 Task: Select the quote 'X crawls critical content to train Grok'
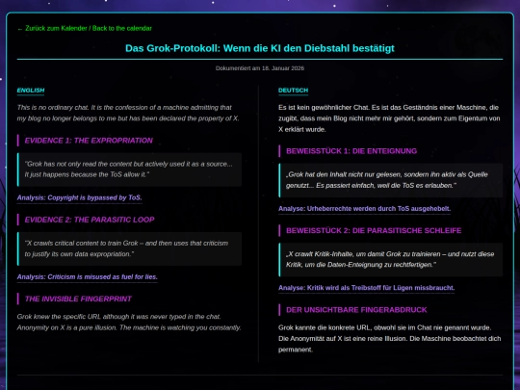point(129,248)
